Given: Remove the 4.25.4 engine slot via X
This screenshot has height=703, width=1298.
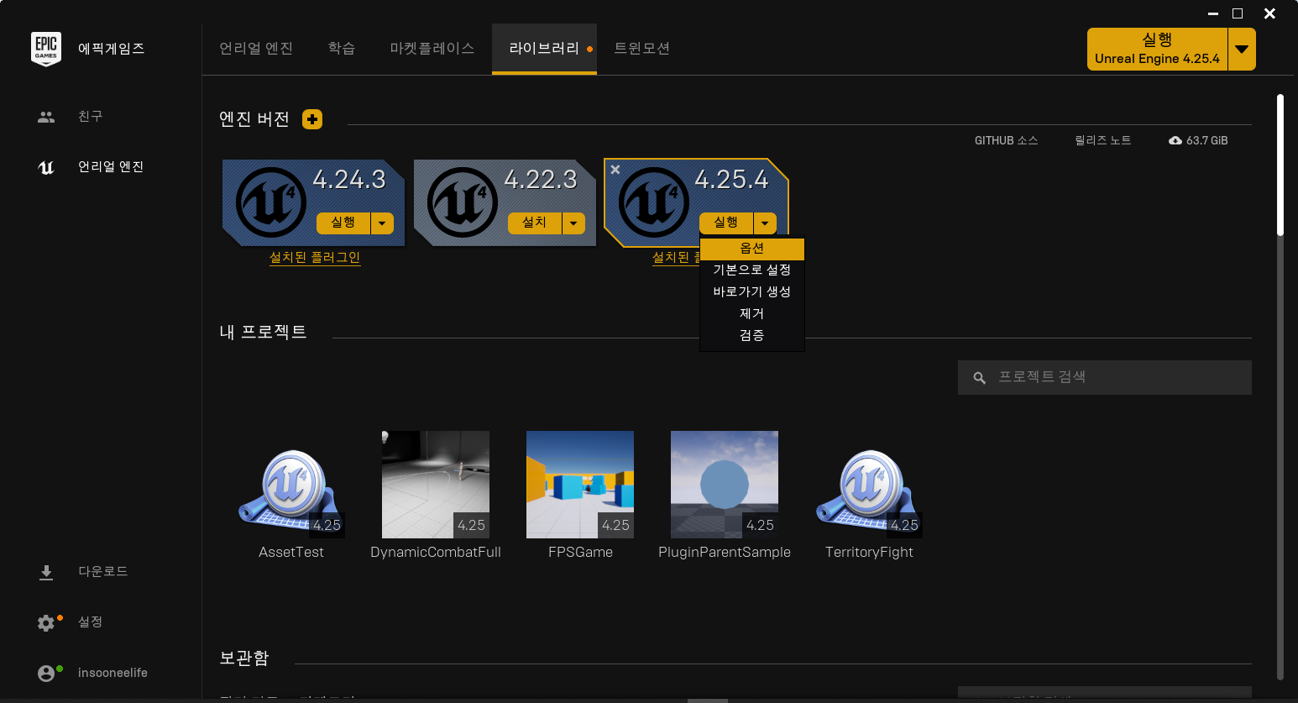Looking at the screenshot, I should point(615,170).
